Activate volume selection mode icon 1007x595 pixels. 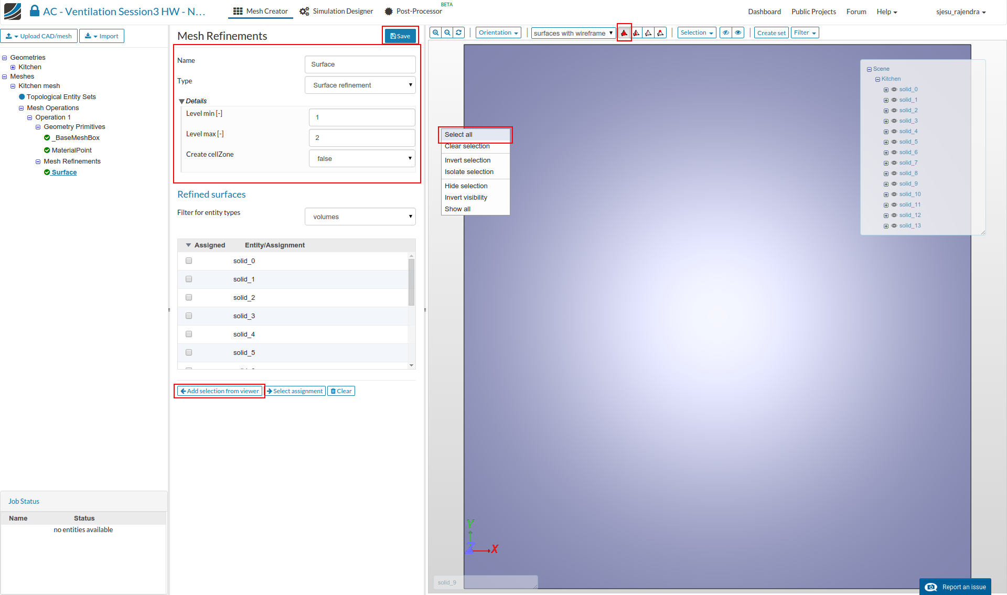click(624, 33)
